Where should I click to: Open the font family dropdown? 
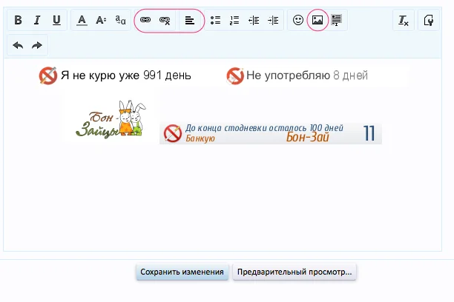coord(120,21)
